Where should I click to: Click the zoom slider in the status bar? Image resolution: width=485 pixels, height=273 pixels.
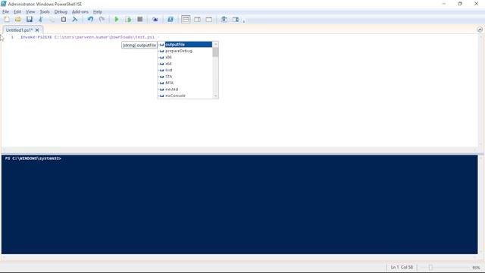coord(430,268)
